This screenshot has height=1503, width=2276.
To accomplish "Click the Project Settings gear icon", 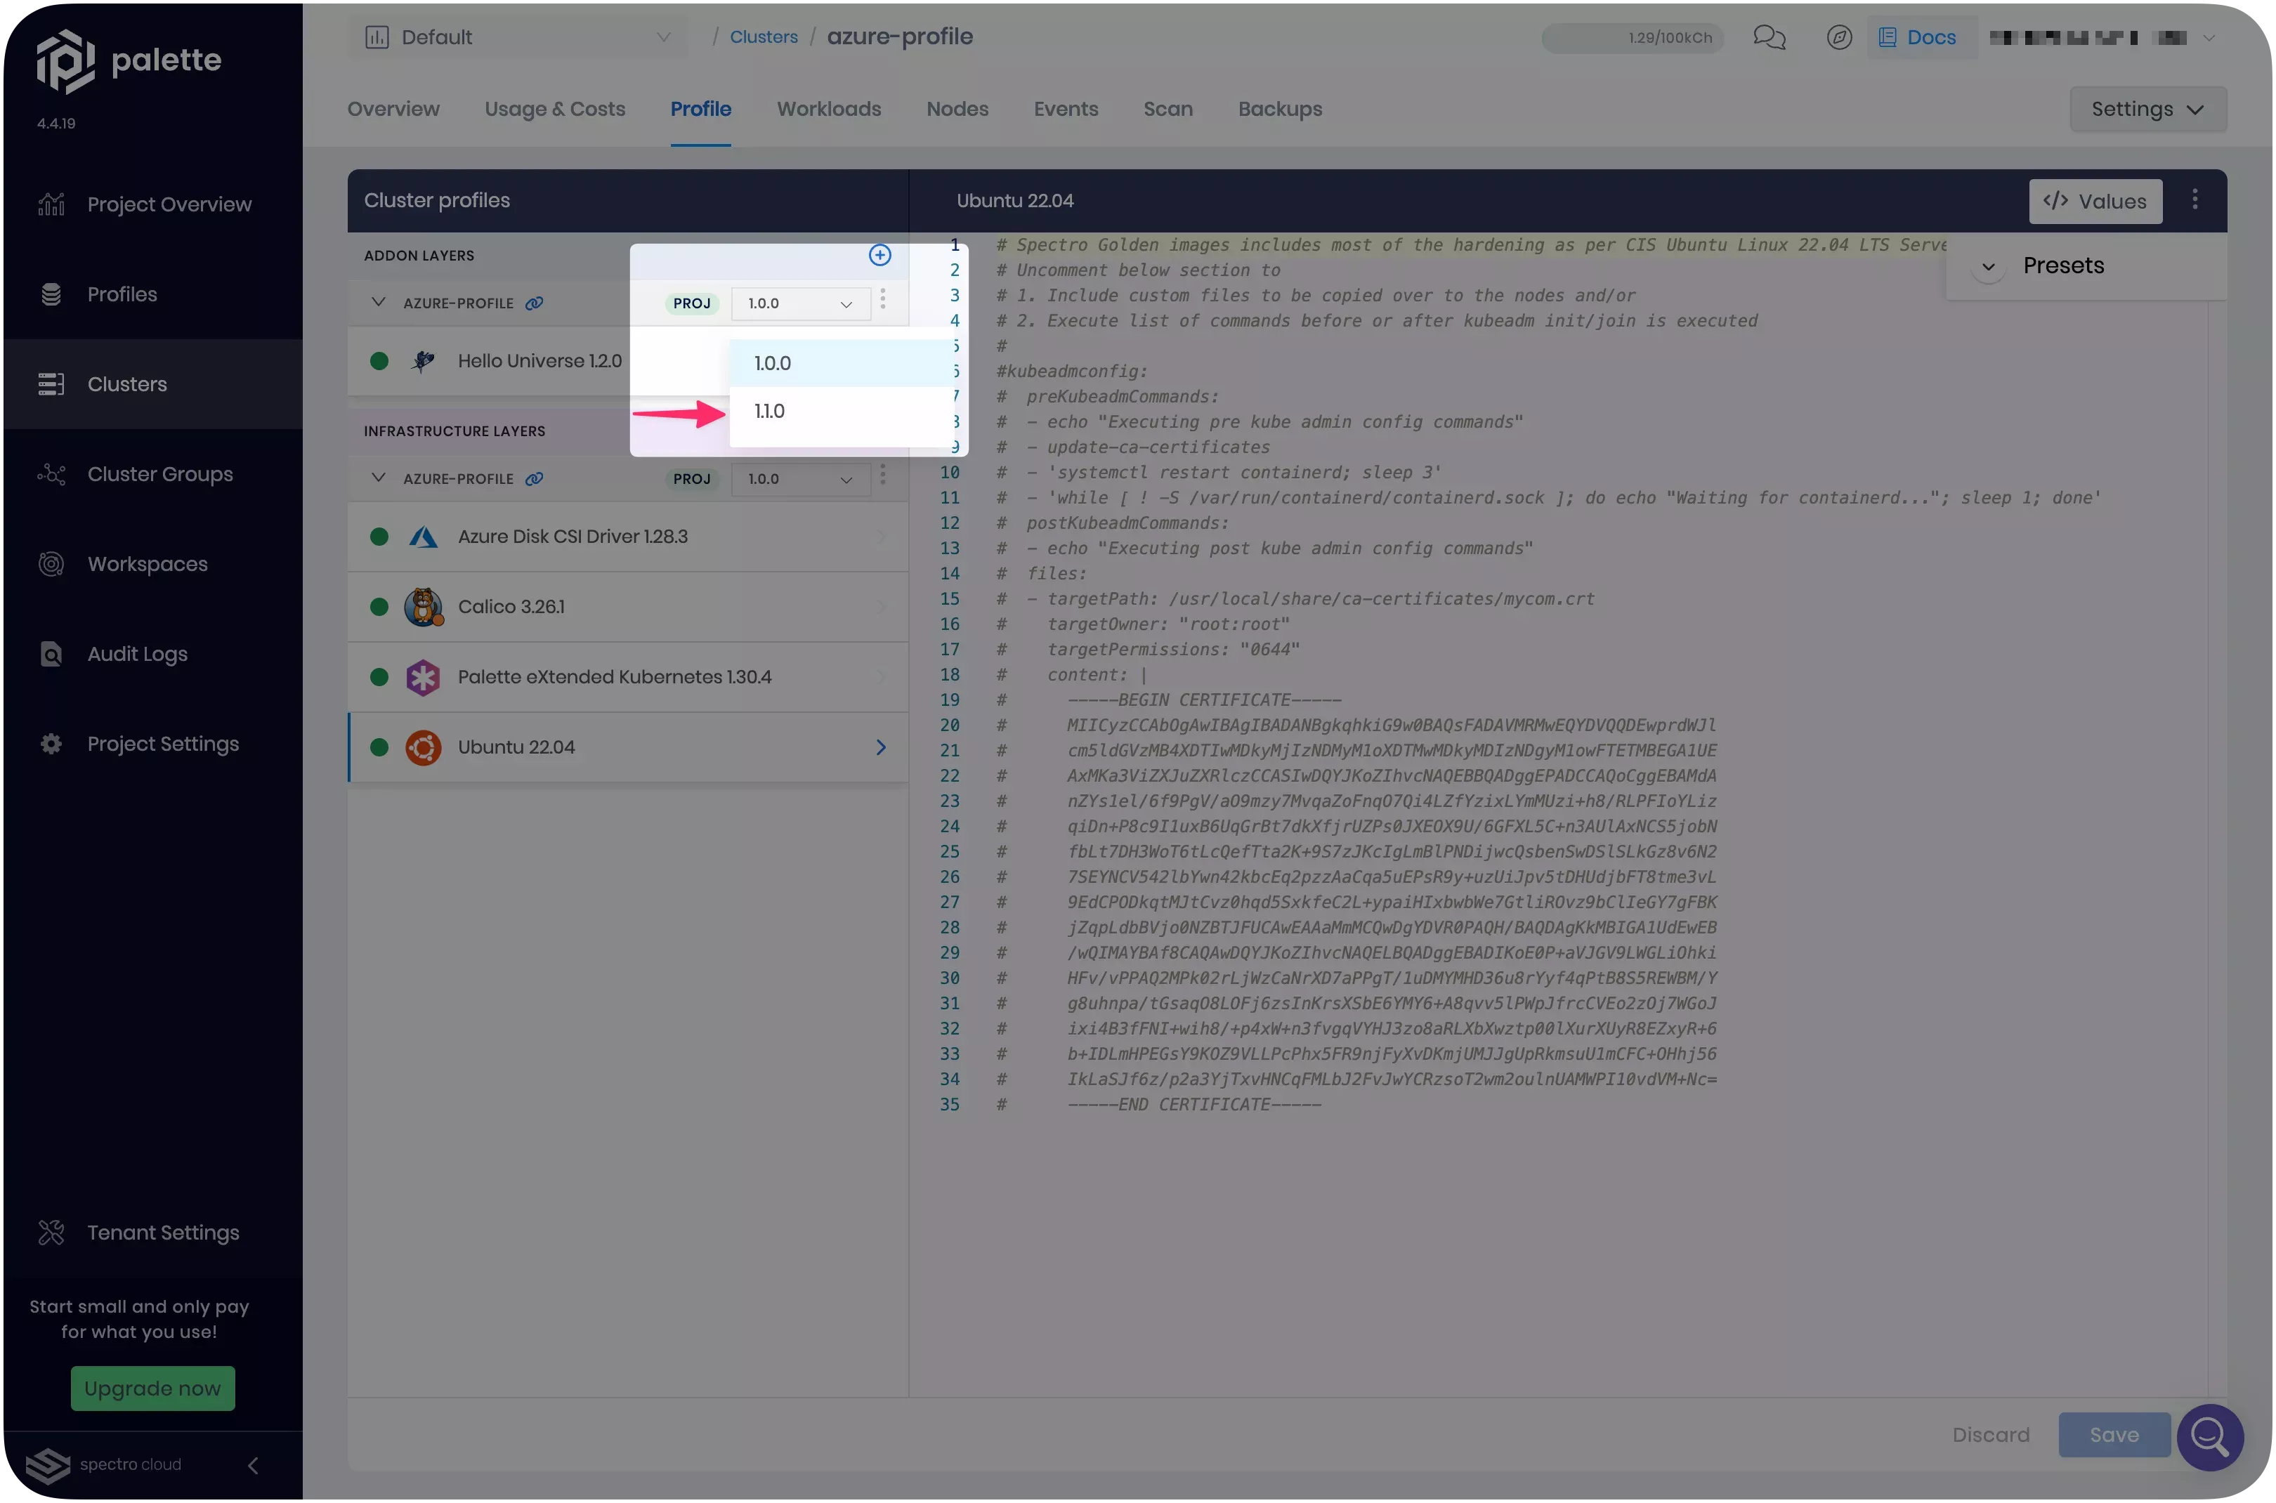I will [x=51, y=743].
